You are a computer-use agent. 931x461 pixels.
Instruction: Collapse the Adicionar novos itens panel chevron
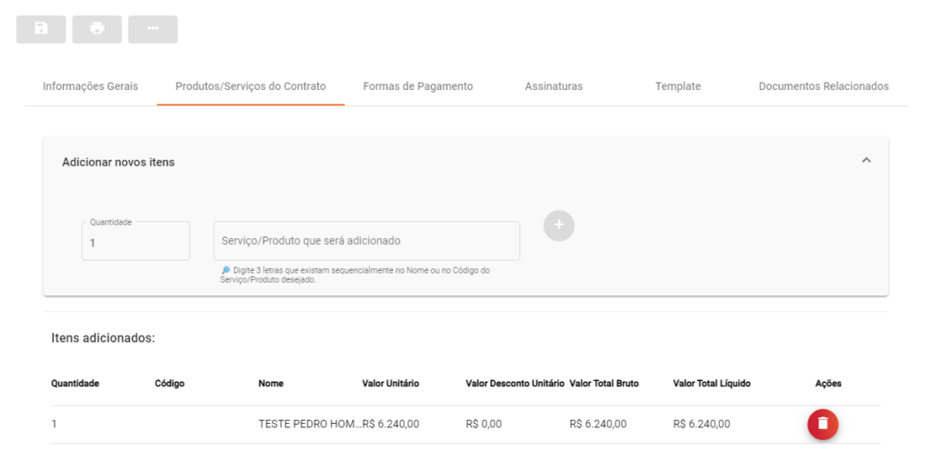[x=866, y=161]
